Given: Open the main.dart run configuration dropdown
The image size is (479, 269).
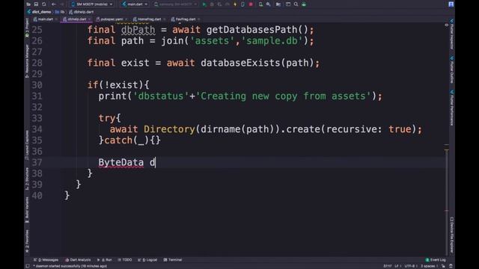Looking at the screenshot, I should tap(135, 4).
